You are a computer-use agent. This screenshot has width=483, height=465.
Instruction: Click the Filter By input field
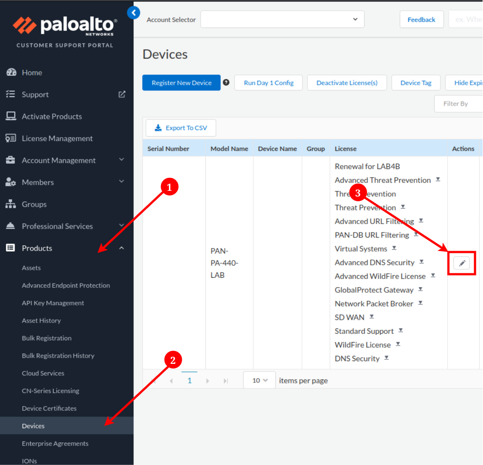458,104
